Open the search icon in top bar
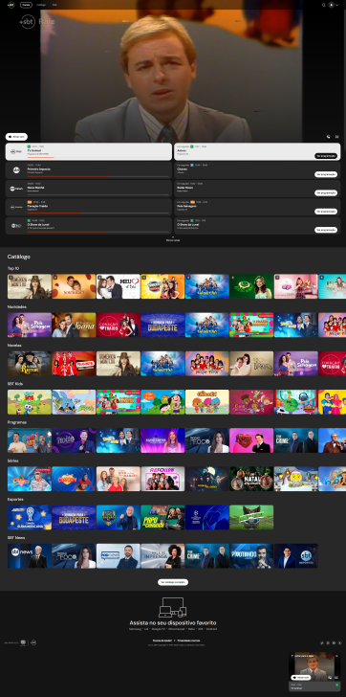 click(324, 5)
